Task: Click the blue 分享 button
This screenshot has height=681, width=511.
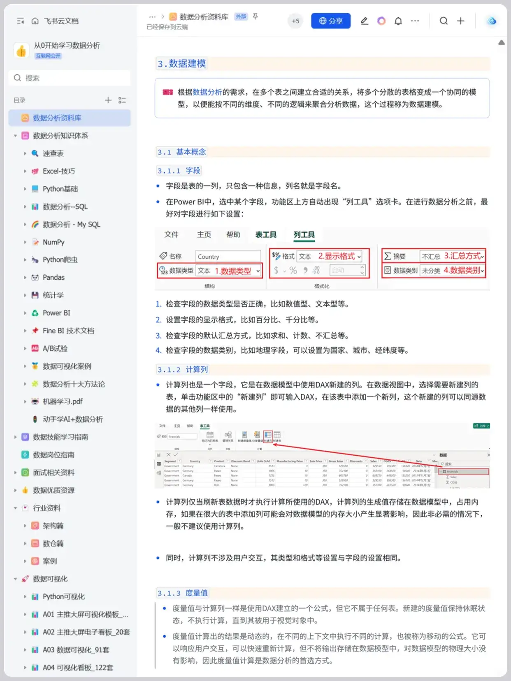Action: click(x=331, y=21)
